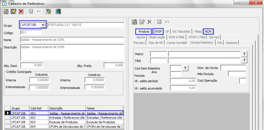Click the Descrição column header in grid

(x=67, y=108)
